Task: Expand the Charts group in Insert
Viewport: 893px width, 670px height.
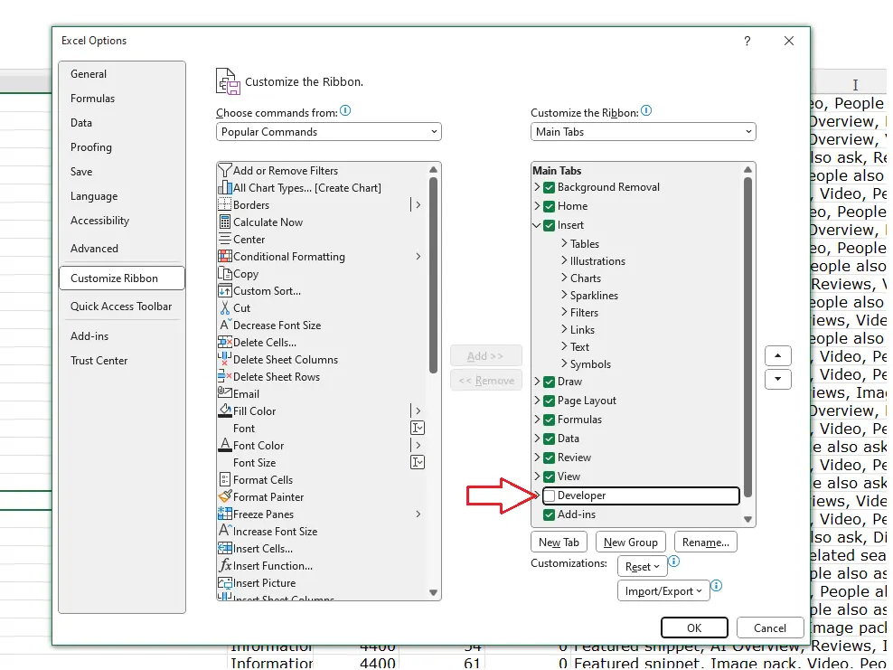Action: coord(564,278)
